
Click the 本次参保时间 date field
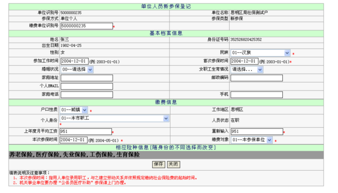click(x=74, y=140)
